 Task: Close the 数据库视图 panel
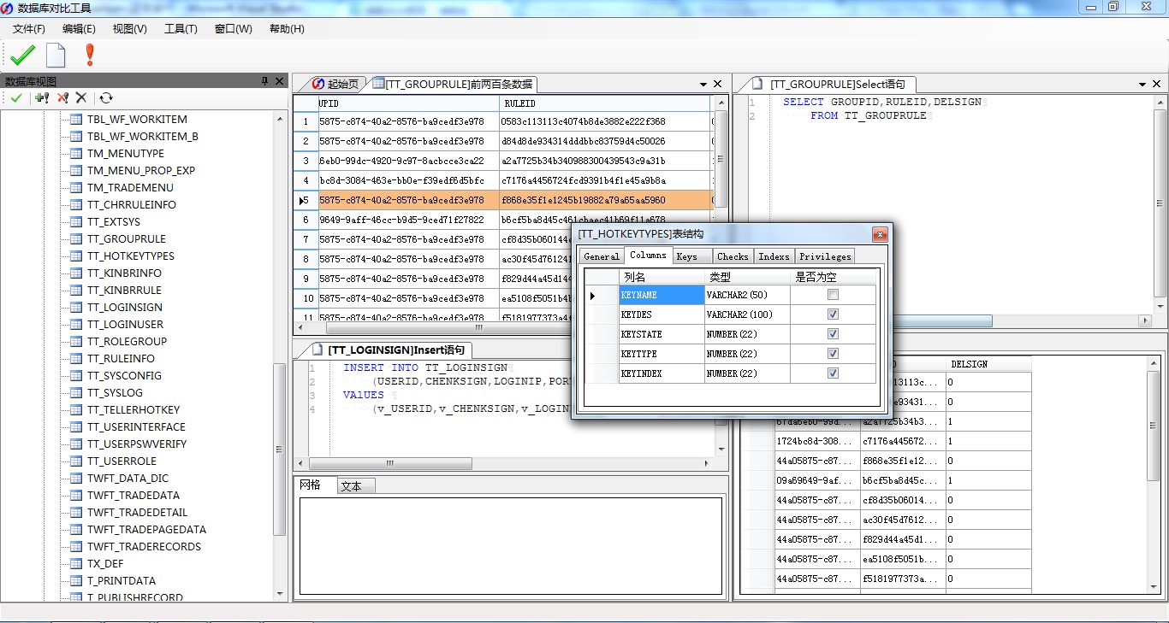[x=279, y=81]
